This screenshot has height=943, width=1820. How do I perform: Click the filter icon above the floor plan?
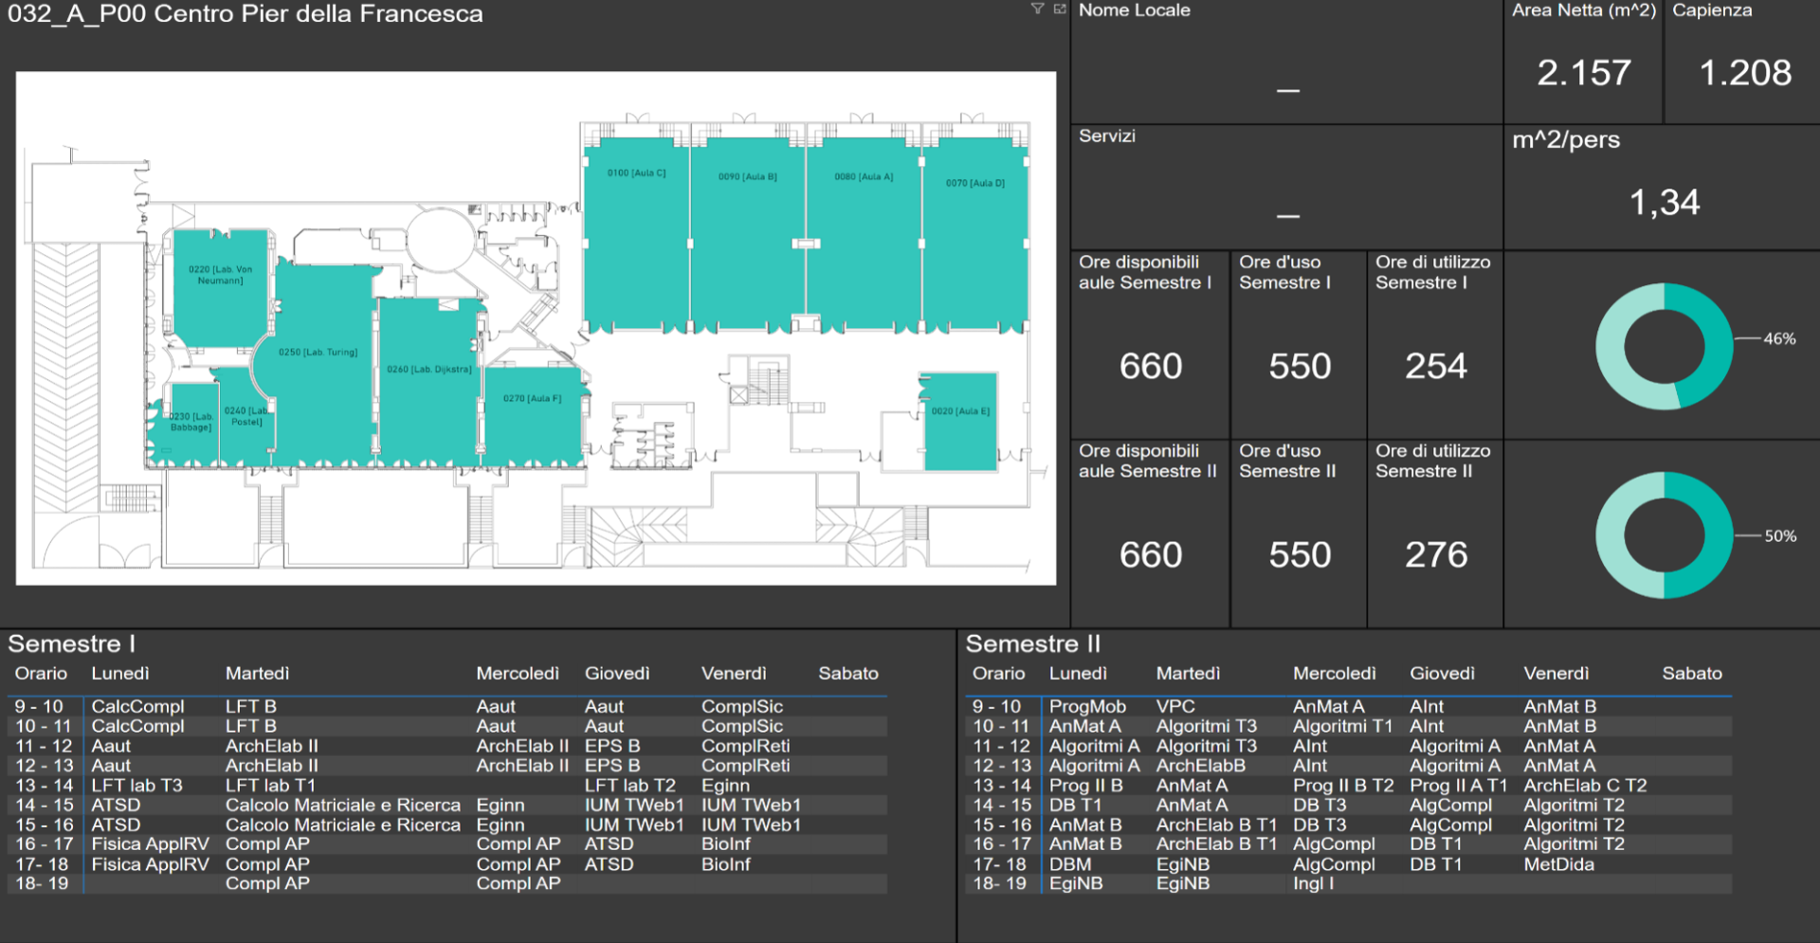tap(1037, 9)
